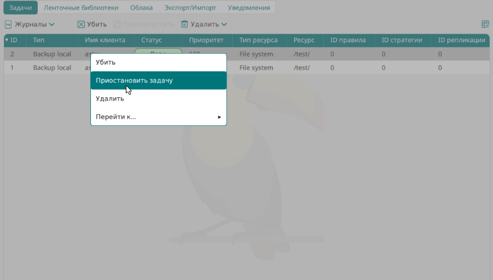Switch to the Уведомления tab

tap(249, 7)
